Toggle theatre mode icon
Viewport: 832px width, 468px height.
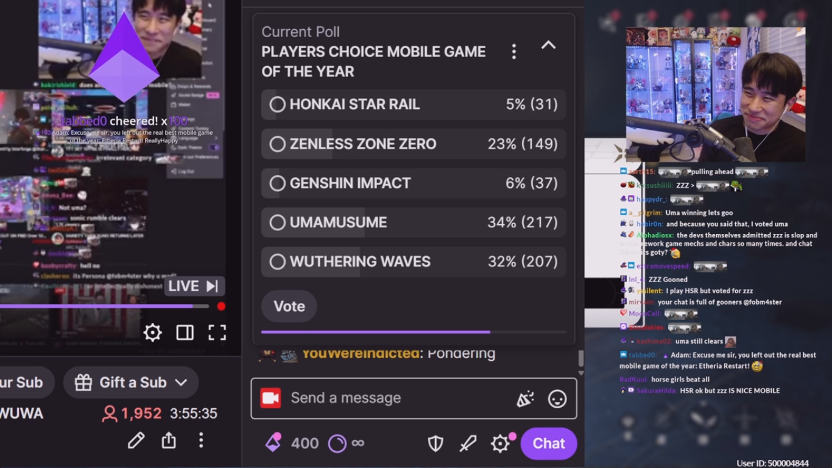point(185,332)
